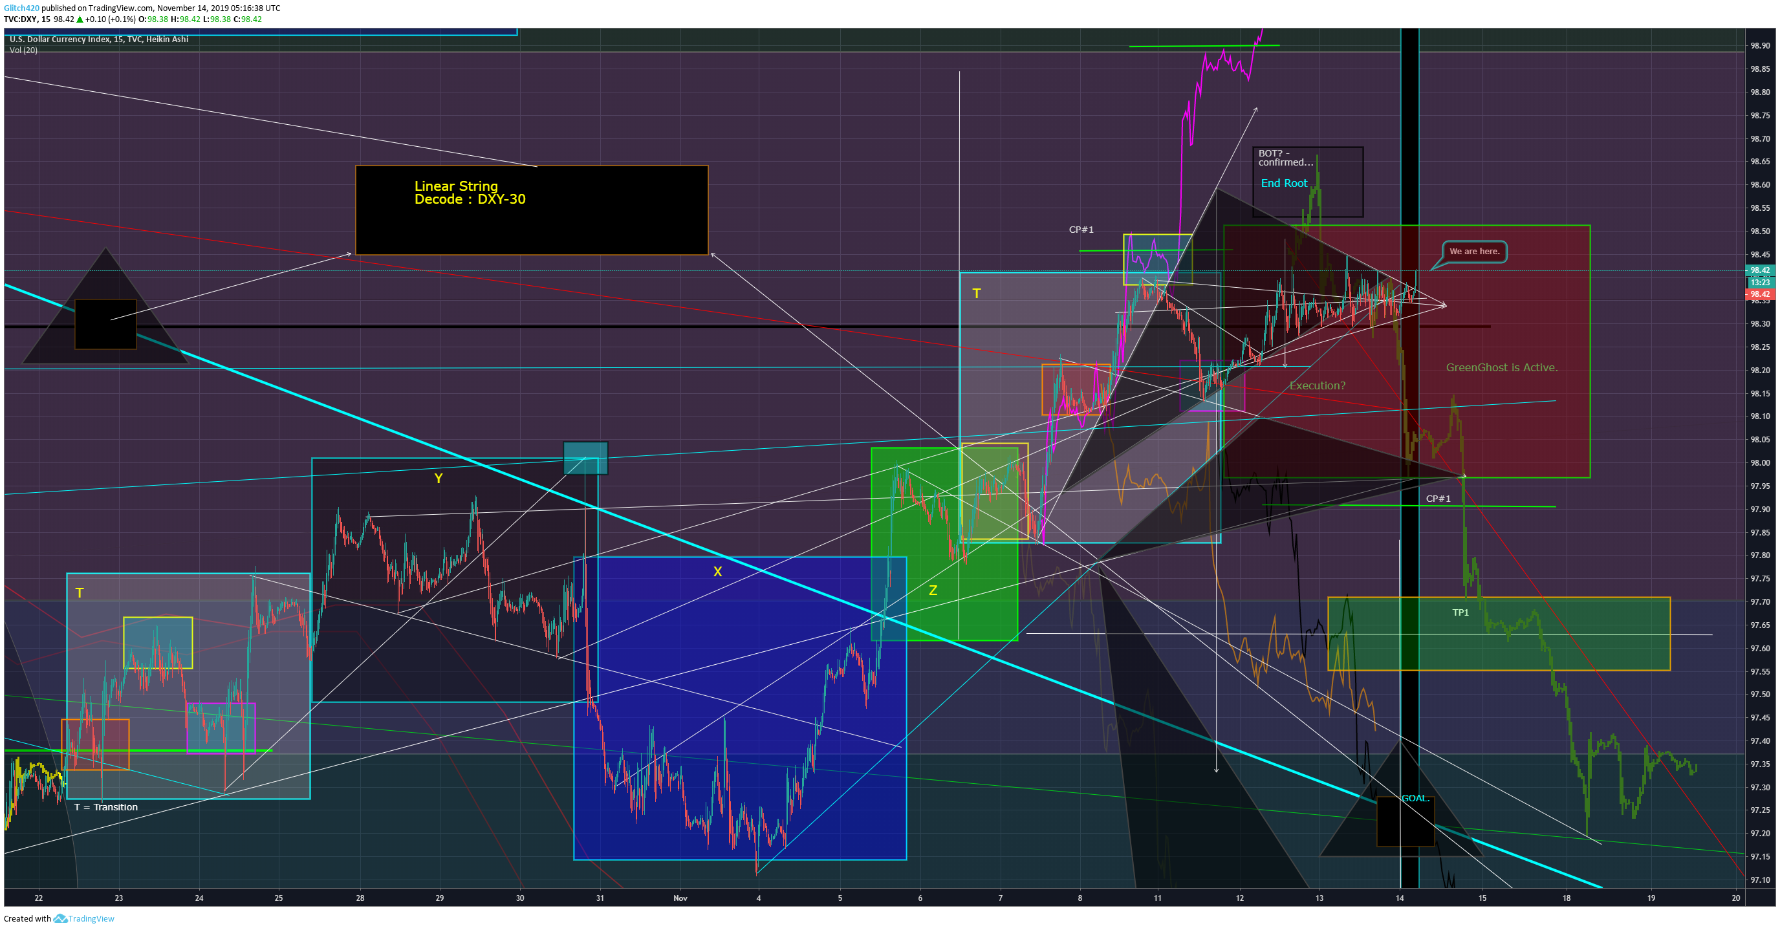1780x930 pixels.
Task: Open the Glitch420 author profile link
Action: point(21,8)
